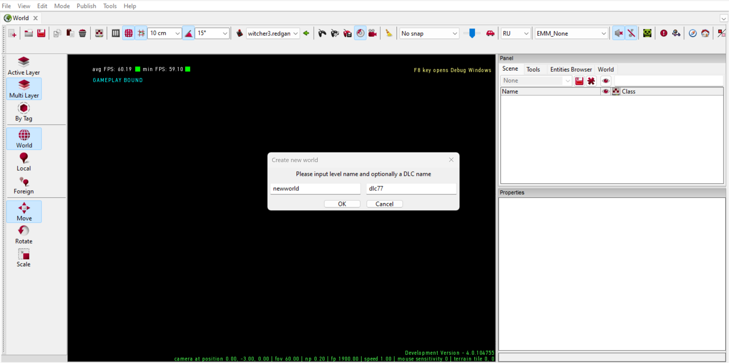Click the DLC name field showing dlc77
This screenshot has width=729, height=363.
coord(411,189)
